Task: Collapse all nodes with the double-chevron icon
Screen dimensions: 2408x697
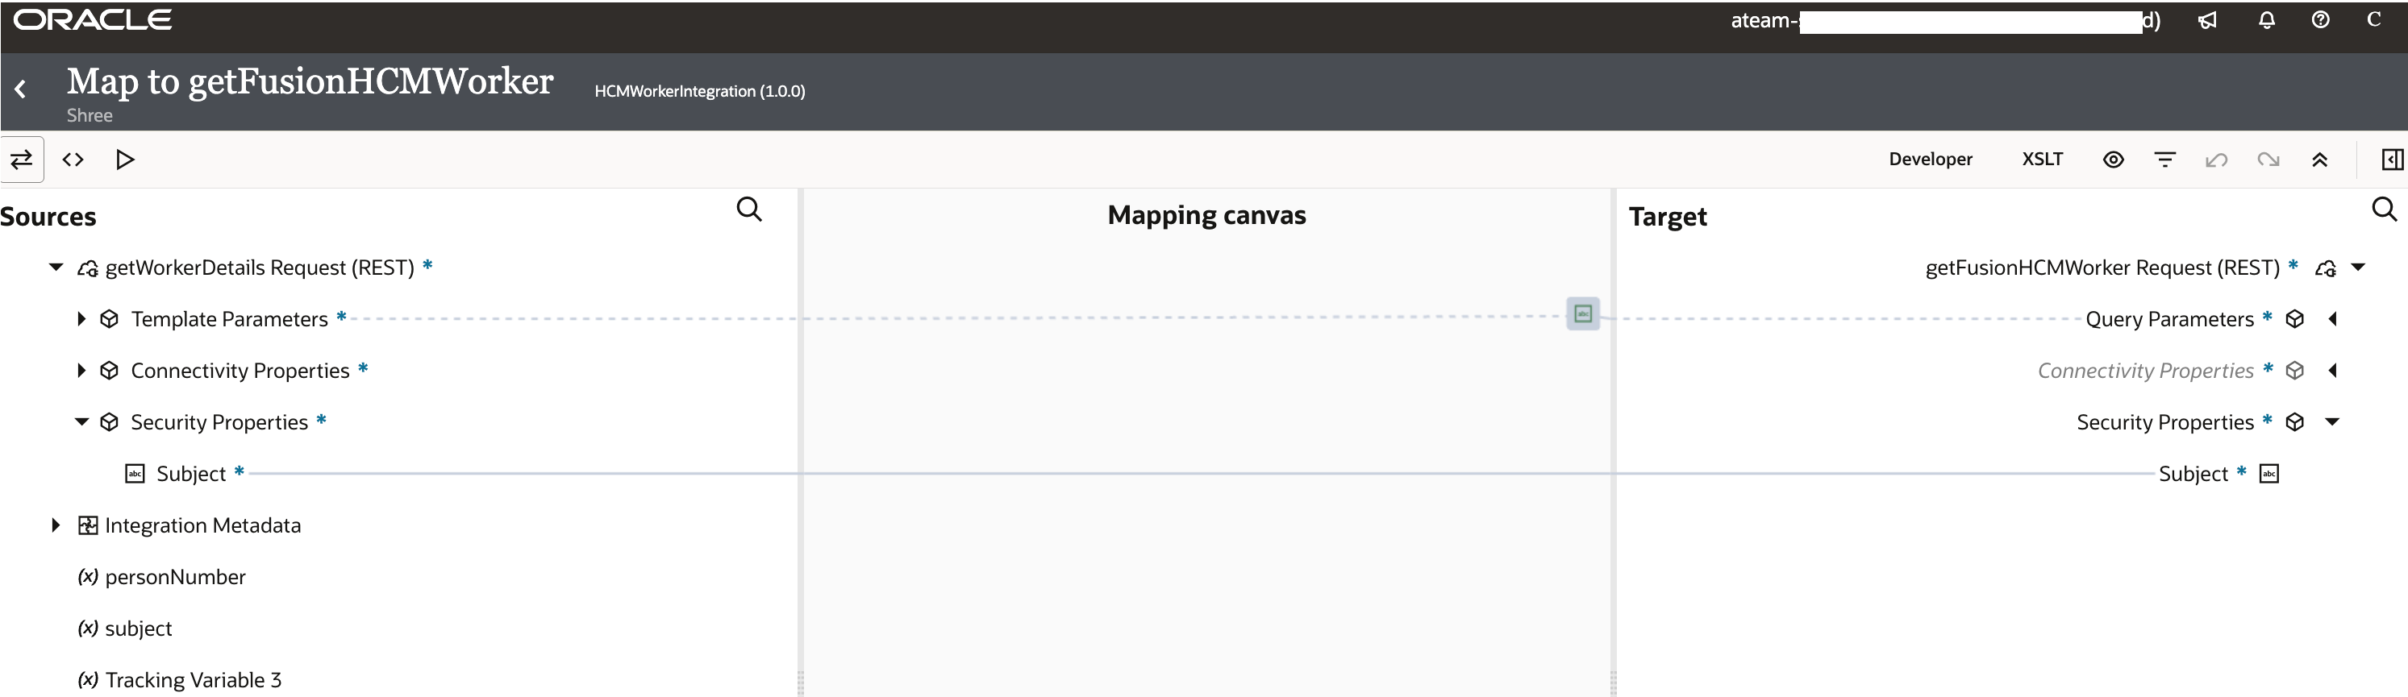Action: [x=2321, y=159]
